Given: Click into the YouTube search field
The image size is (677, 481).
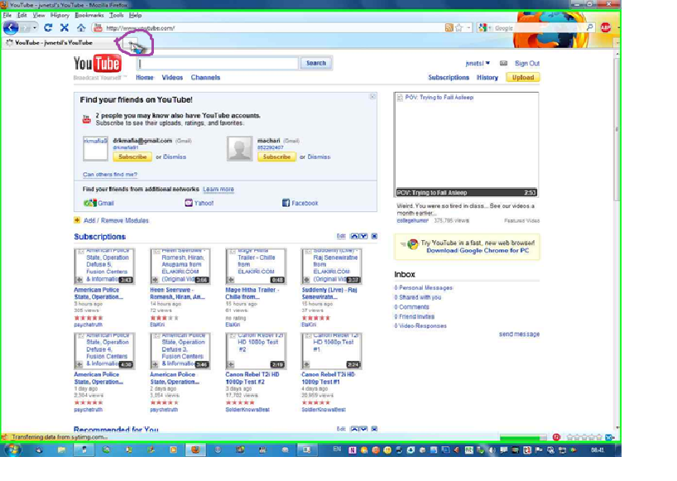Looking at the screenshot, I should 218,63.
